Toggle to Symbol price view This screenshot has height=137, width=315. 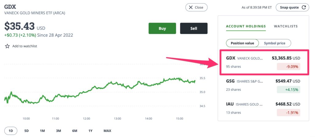point(275,43)
